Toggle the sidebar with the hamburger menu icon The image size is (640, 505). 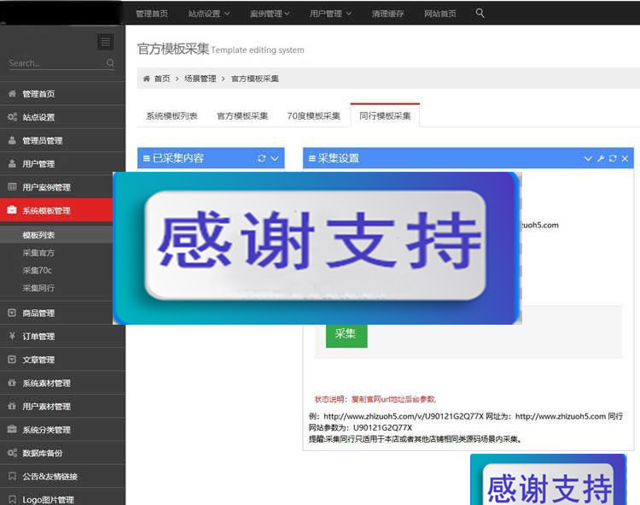tap(105, 42)
